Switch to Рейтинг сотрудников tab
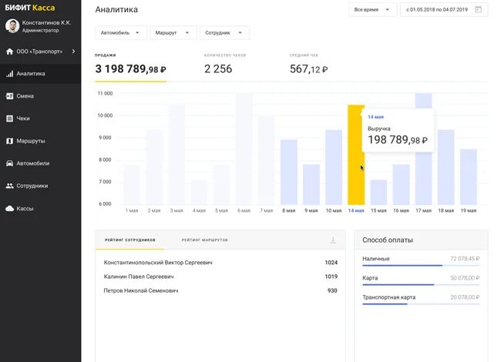 click(130, 240)
